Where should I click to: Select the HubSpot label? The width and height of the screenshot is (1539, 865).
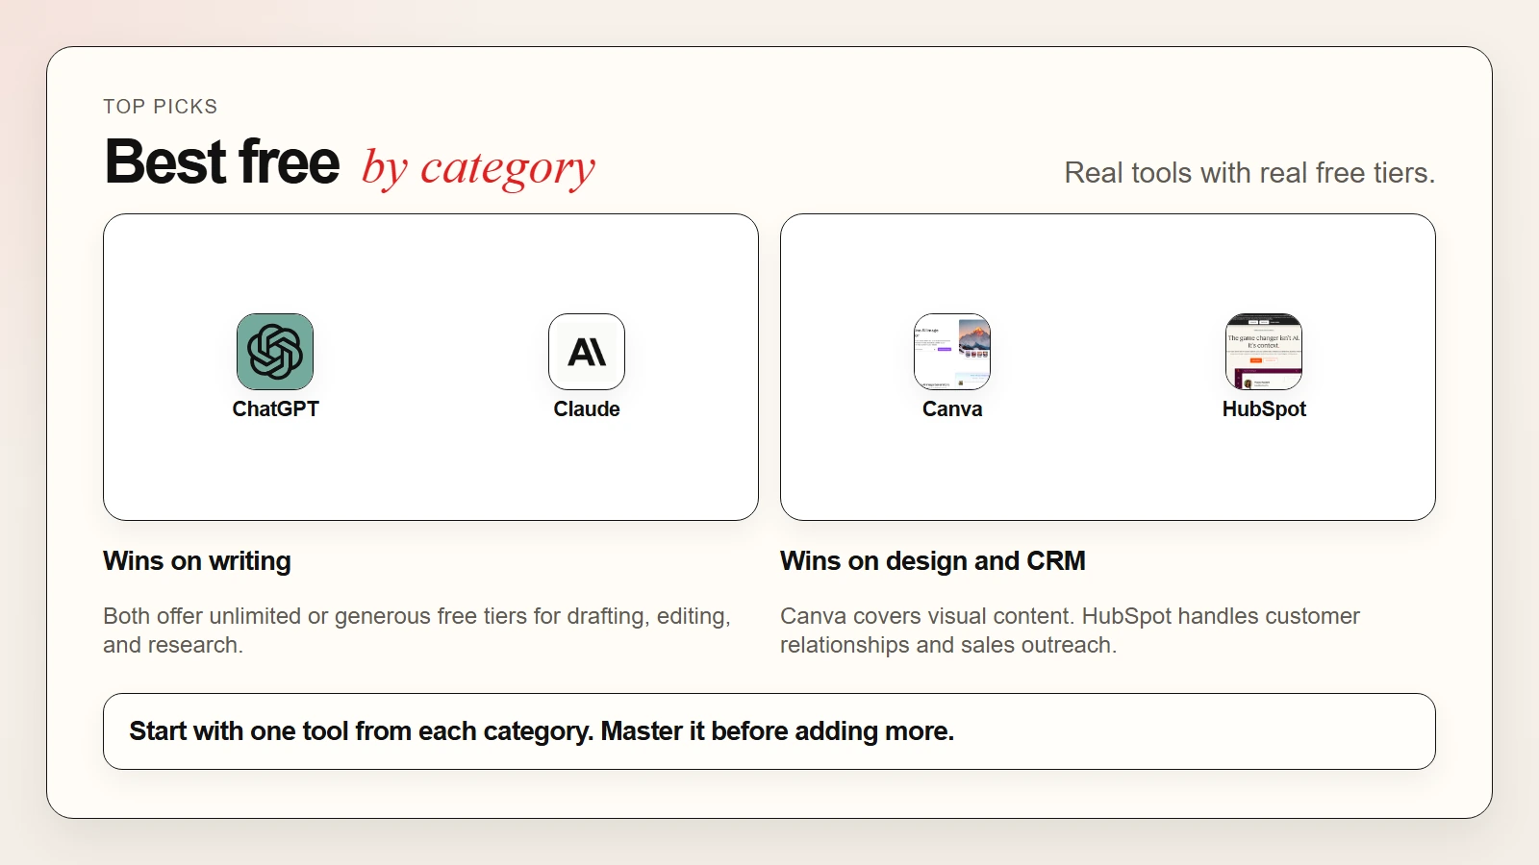coord(1264,409)
